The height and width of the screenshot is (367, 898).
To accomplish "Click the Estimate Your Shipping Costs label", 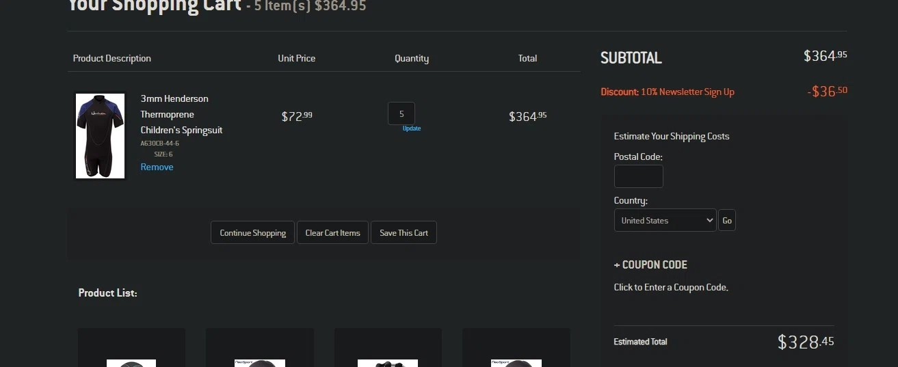I will (672, 136).
